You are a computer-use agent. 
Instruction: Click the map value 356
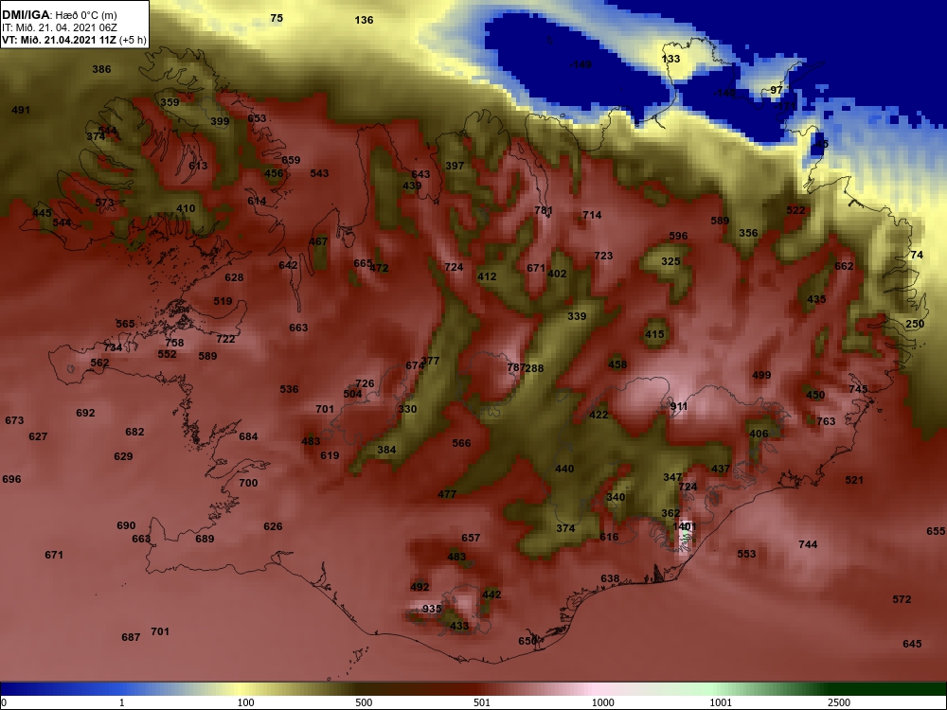pyautogui.click(x=748, y=233)
